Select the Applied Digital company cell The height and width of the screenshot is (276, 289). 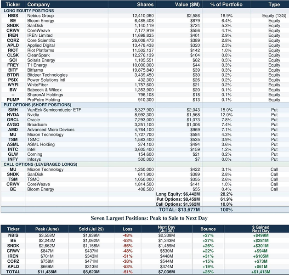(41, 45)
